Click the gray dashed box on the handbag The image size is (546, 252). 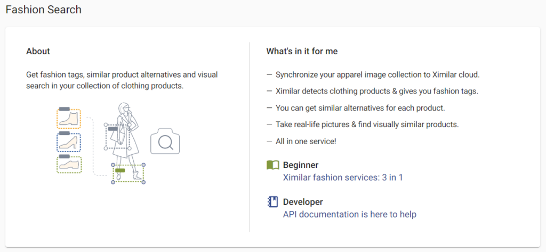pos(117,137)
